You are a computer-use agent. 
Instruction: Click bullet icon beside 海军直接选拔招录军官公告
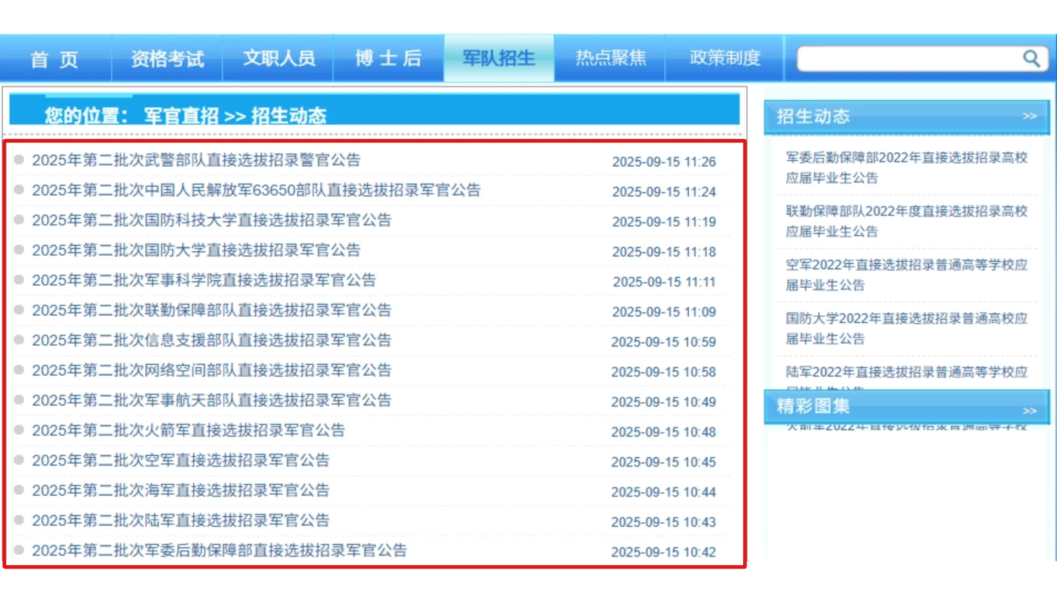click(x=19, y=490)
